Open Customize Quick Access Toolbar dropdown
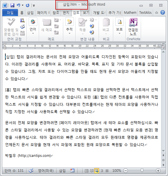Image resolution: width=168 pixels, height=176 pixels. click(x=34, y=5)
